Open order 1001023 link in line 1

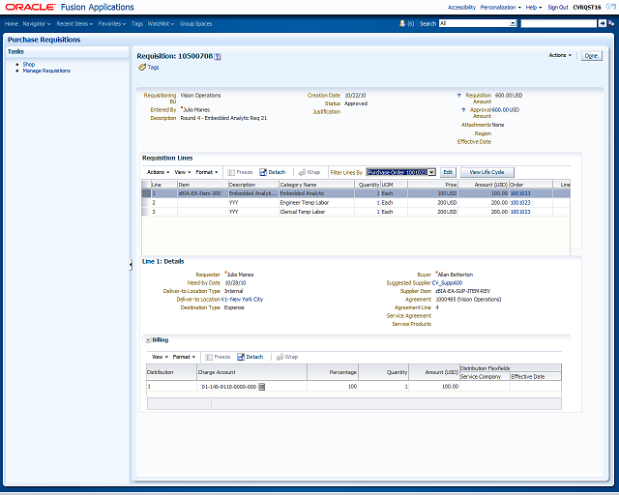pyautogui.click(x=520, y=193)
